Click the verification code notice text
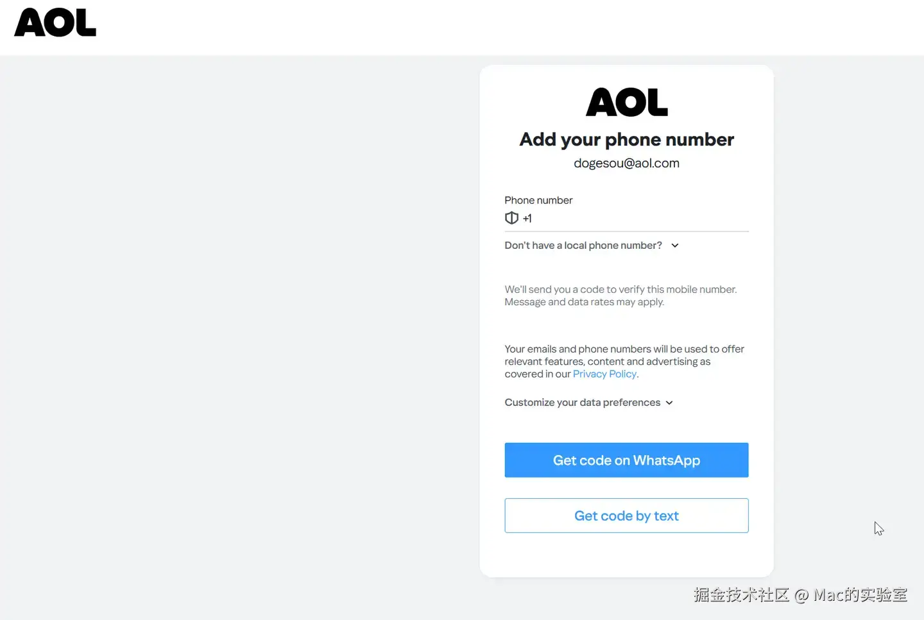924x620 pixels. 620,290
